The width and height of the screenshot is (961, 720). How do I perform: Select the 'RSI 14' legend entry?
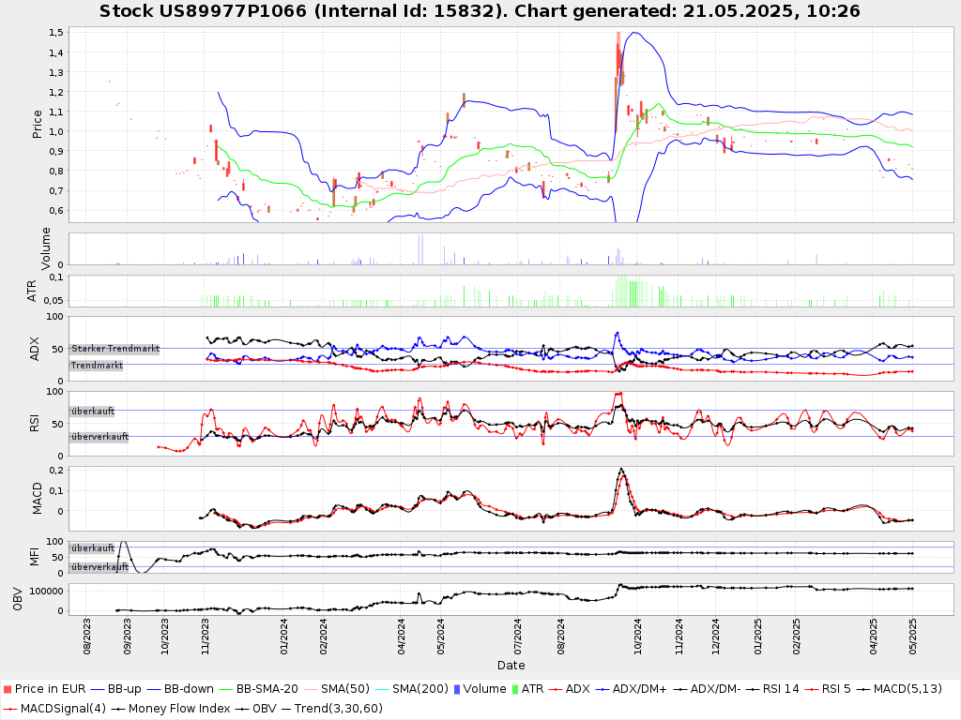click(774, 689)
